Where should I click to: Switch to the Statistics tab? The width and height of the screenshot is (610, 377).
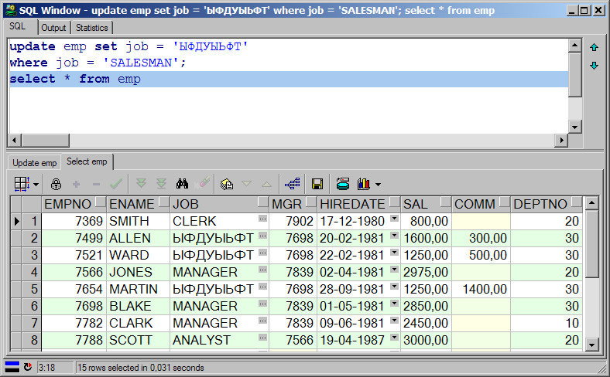click(x=92, y=28)
